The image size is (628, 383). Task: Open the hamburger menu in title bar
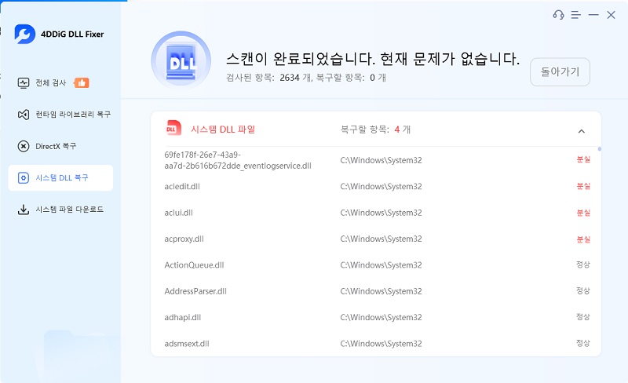[575, 15]
